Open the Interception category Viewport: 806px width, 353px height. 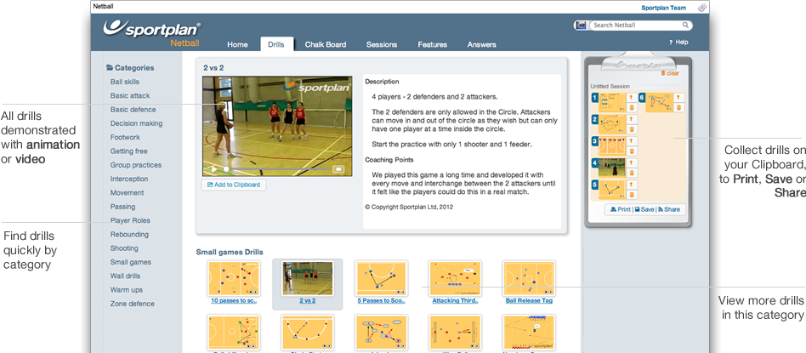(x=129, y=179)
